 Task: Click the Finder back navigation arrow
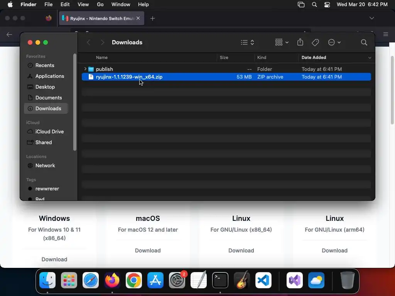pyautogui.click(x=88, y=42)
